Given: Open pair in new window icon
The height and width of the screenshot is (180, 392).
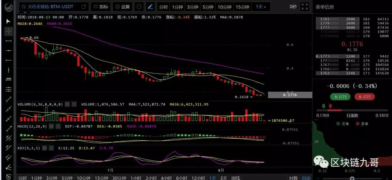Looking at the screenshot, I should coord(84,7).
